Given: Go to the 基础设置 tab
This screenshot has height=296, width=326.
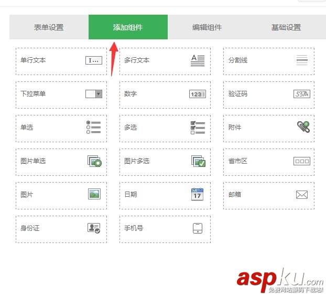Looking at the screenshot, I should [x=286, y=27].
